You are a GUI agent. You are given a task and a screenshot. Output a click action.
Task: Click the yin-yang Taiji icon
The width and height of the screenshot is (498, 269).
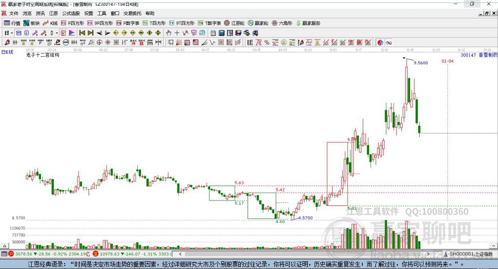(x=380, y=43)
